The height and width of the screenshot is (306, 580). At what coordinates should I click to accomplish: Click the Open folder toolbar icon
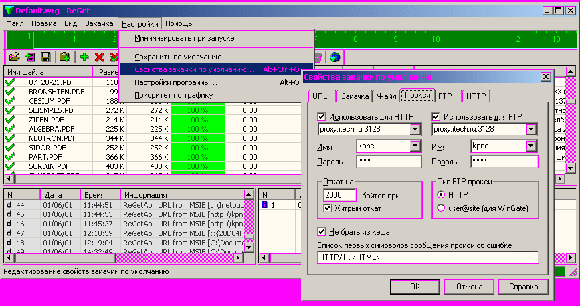[14, 57]
